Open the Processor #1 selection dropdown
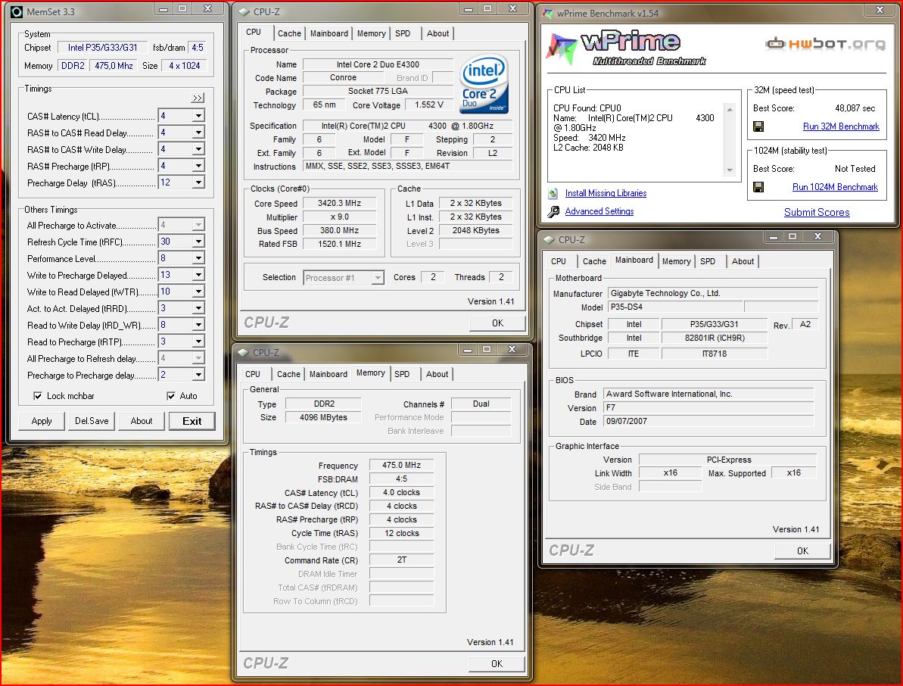Screen dimensions: 903x686 click(377, 278)
